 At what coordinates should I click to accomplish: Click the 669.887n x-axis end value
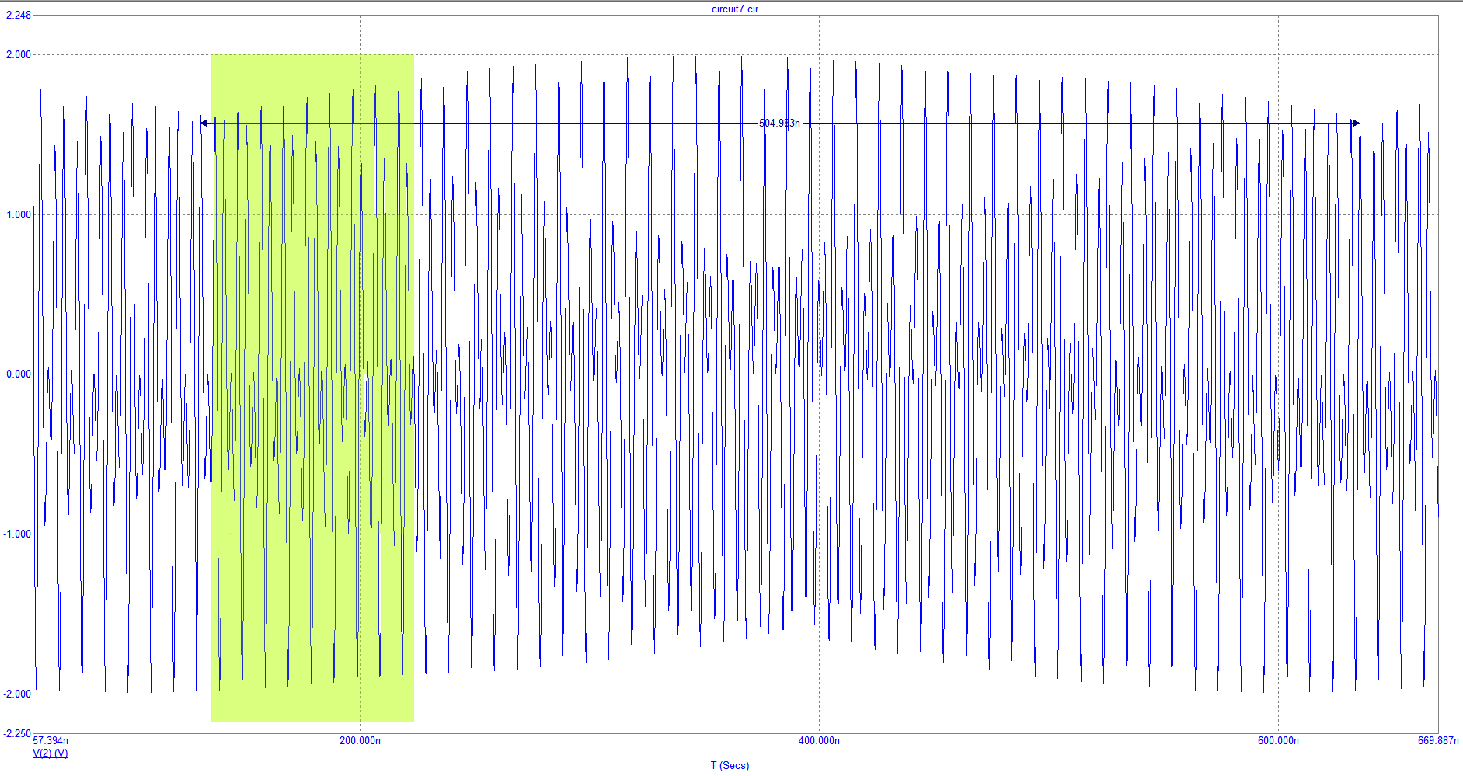(1438, 740)
